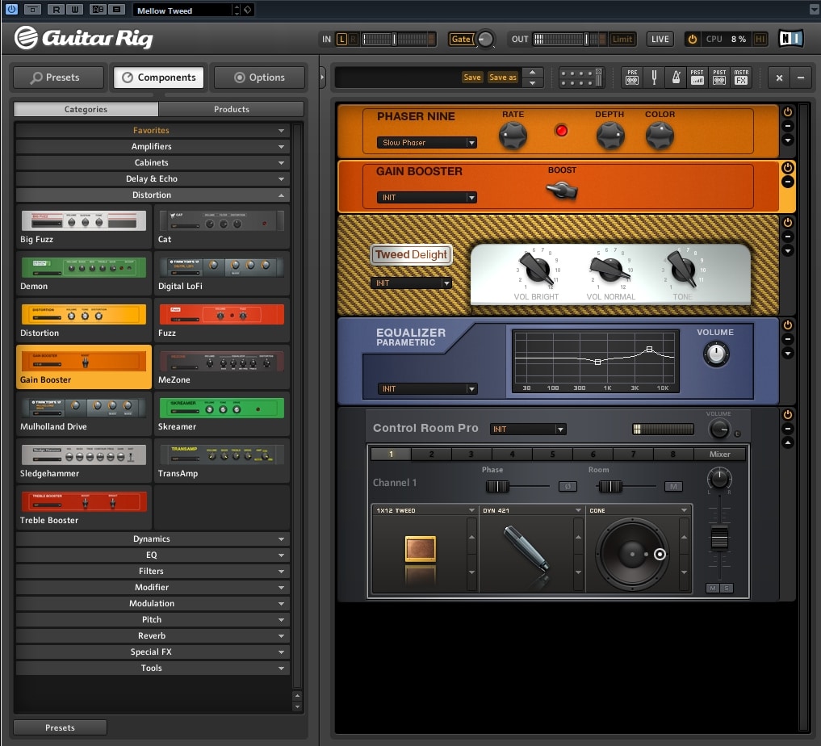Open the tuner tool
821x746 pixels.
[654, 78]
